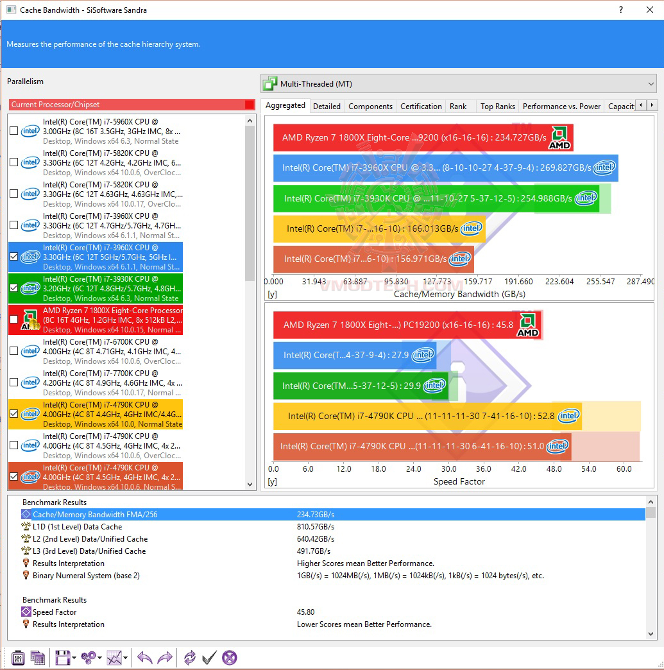
Task: Check the AMD Ryzen 7 1800X checkbox
Action: click(x=13, y=319)
